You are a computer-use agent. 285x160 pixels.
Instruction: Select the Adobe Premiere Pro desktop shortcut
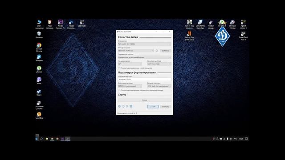[61, 24]
